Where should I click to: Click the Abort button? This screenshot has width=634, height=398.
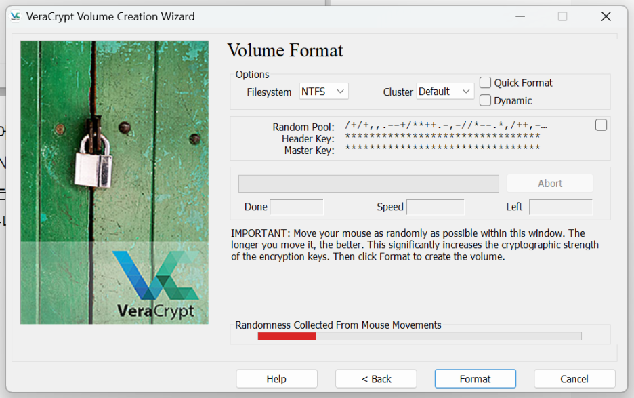[550, 184]
